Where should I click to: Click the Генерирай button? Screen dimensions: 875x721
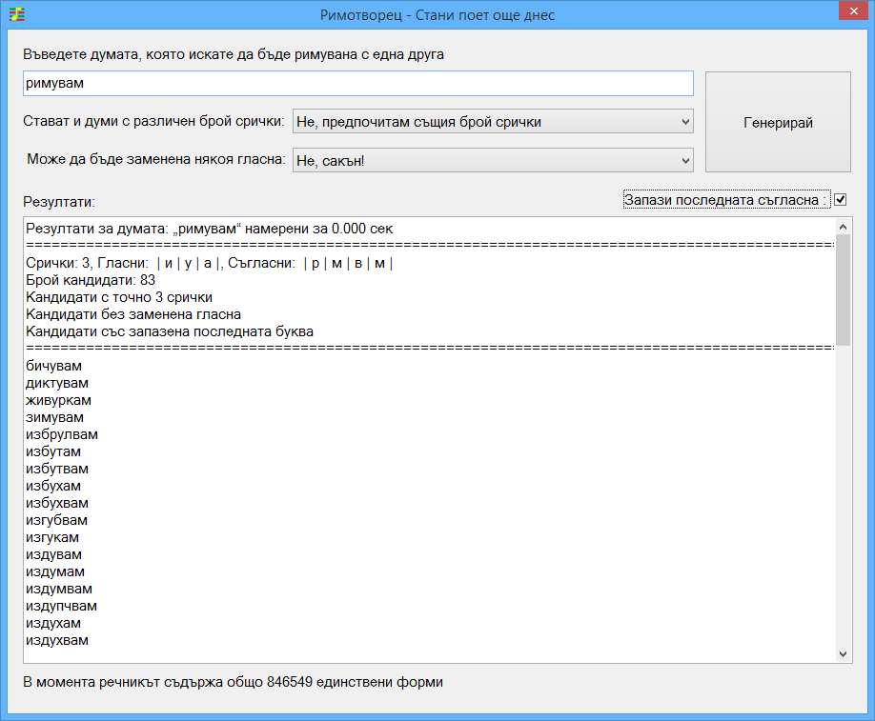point(778,122)
